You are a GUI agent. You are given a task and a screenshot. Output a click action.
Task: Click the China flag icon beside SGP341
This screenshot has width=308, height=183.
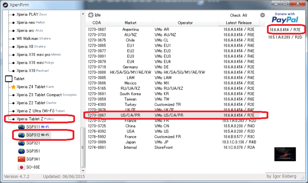[x=22, y=159]
